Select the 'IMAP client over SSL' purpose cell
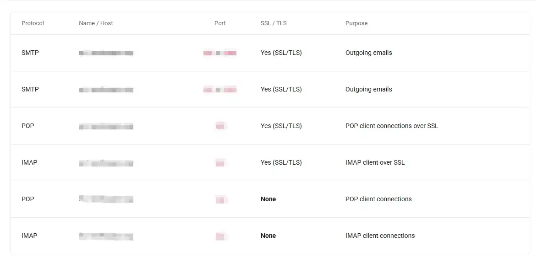 tap(375, 162)
